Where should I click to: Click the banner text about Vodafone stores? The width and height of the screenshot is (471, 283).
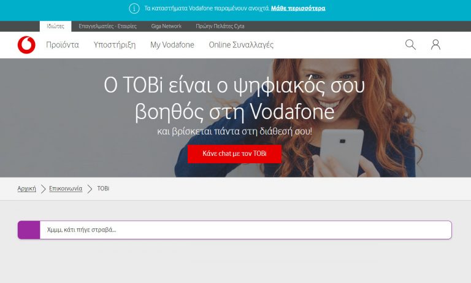(x=207, y=9)
